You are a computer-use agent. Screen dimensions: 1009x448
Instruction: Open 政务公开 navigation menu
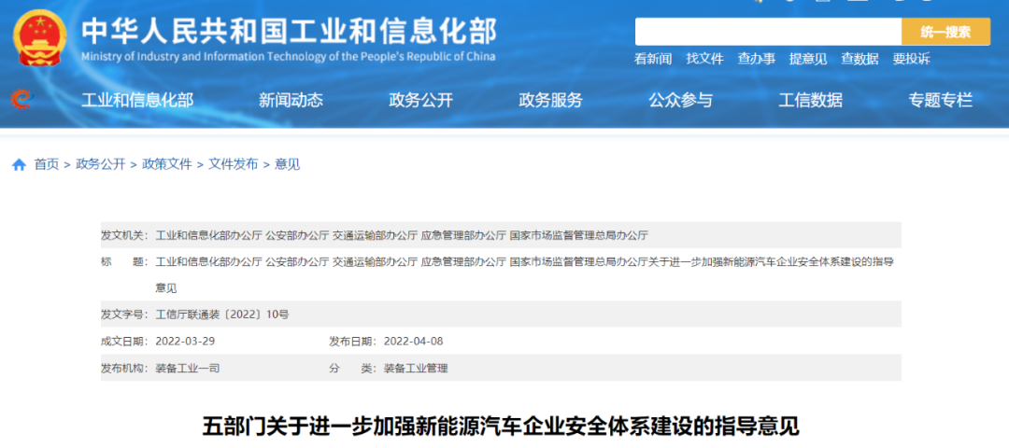[420, 100]
